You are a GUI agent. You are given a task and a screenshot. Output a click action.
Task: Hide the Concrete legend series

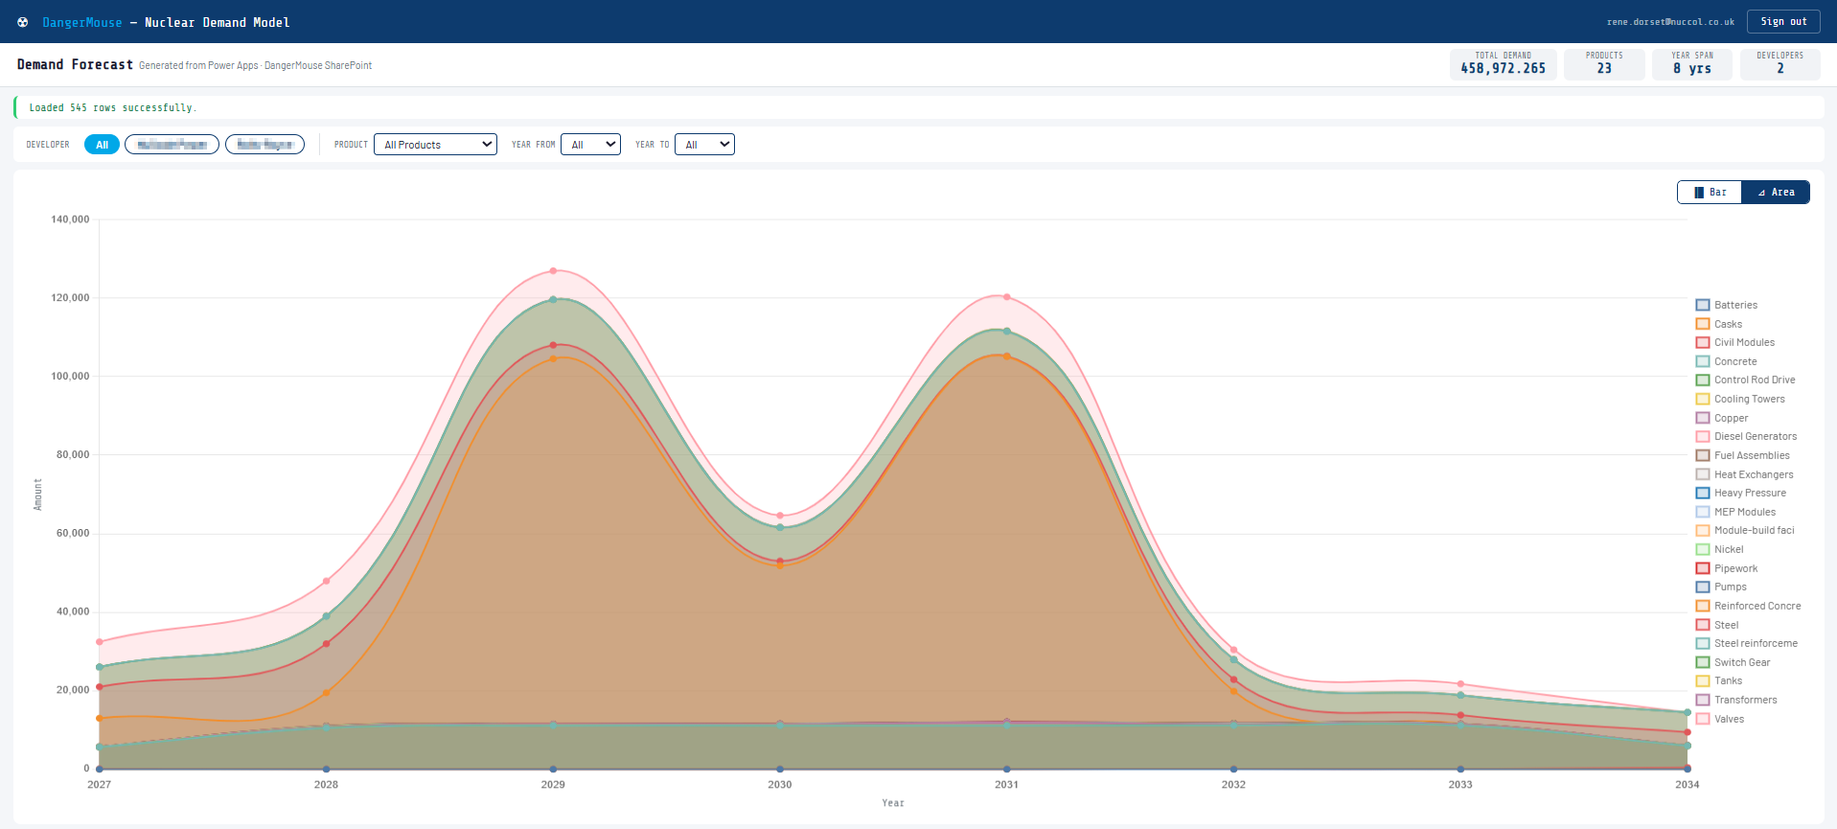(1727, 361)
